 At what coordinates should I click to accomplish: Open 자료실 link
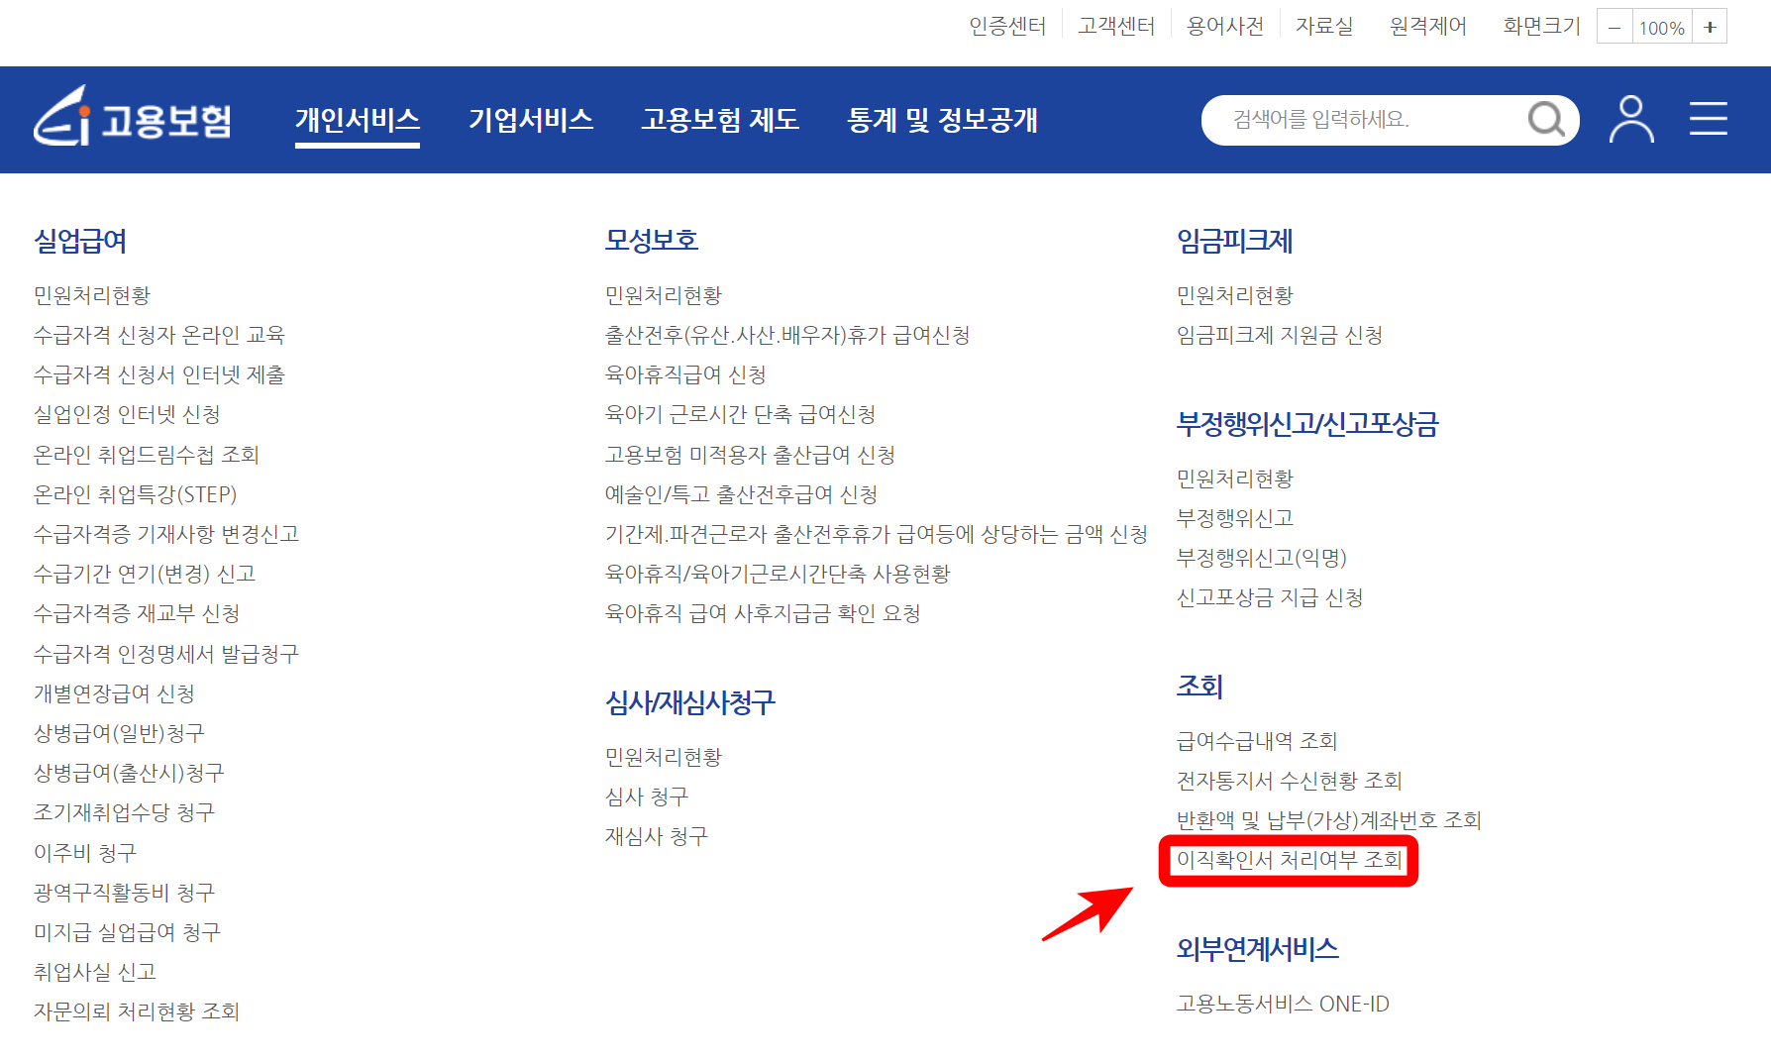[x=1324, y=26]
